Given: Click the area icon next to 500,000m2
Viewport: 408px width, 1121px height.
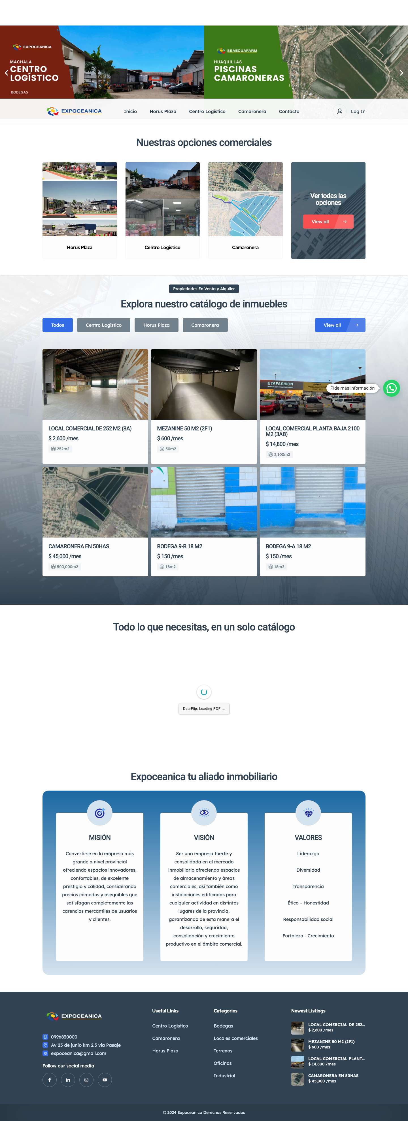Looking at the screenshot, I should coord(53,567).
